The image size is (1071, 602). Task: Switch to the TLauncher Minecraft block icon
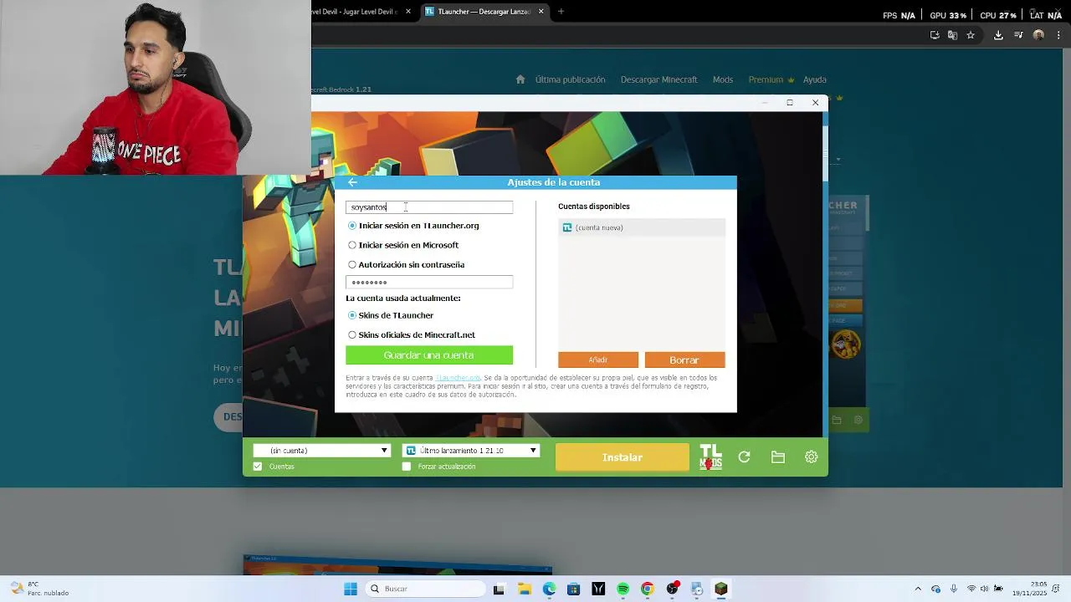(x=720, y=589)
